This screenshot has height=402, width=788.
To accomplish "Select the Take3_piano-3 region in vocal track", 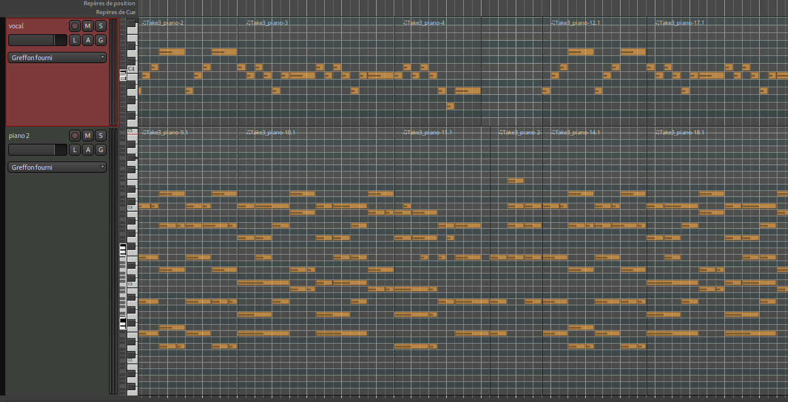I will pos(269,23).
